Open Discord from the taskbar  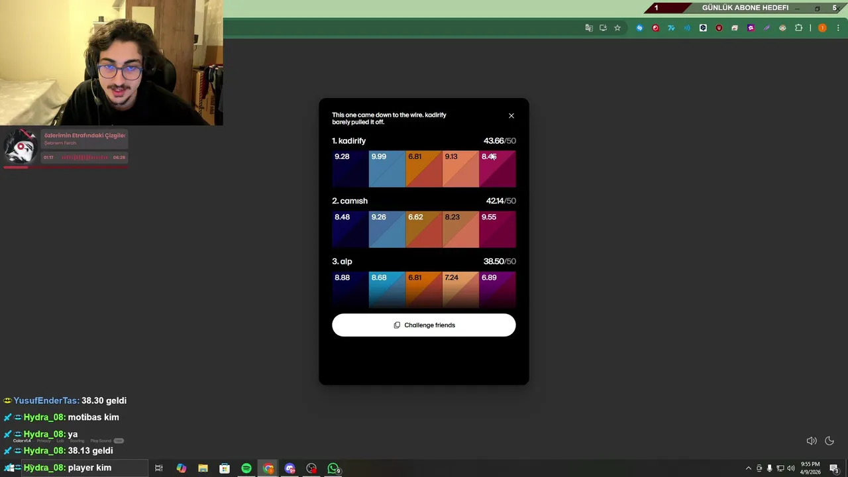pyautogui.click(x=290, y=468)
